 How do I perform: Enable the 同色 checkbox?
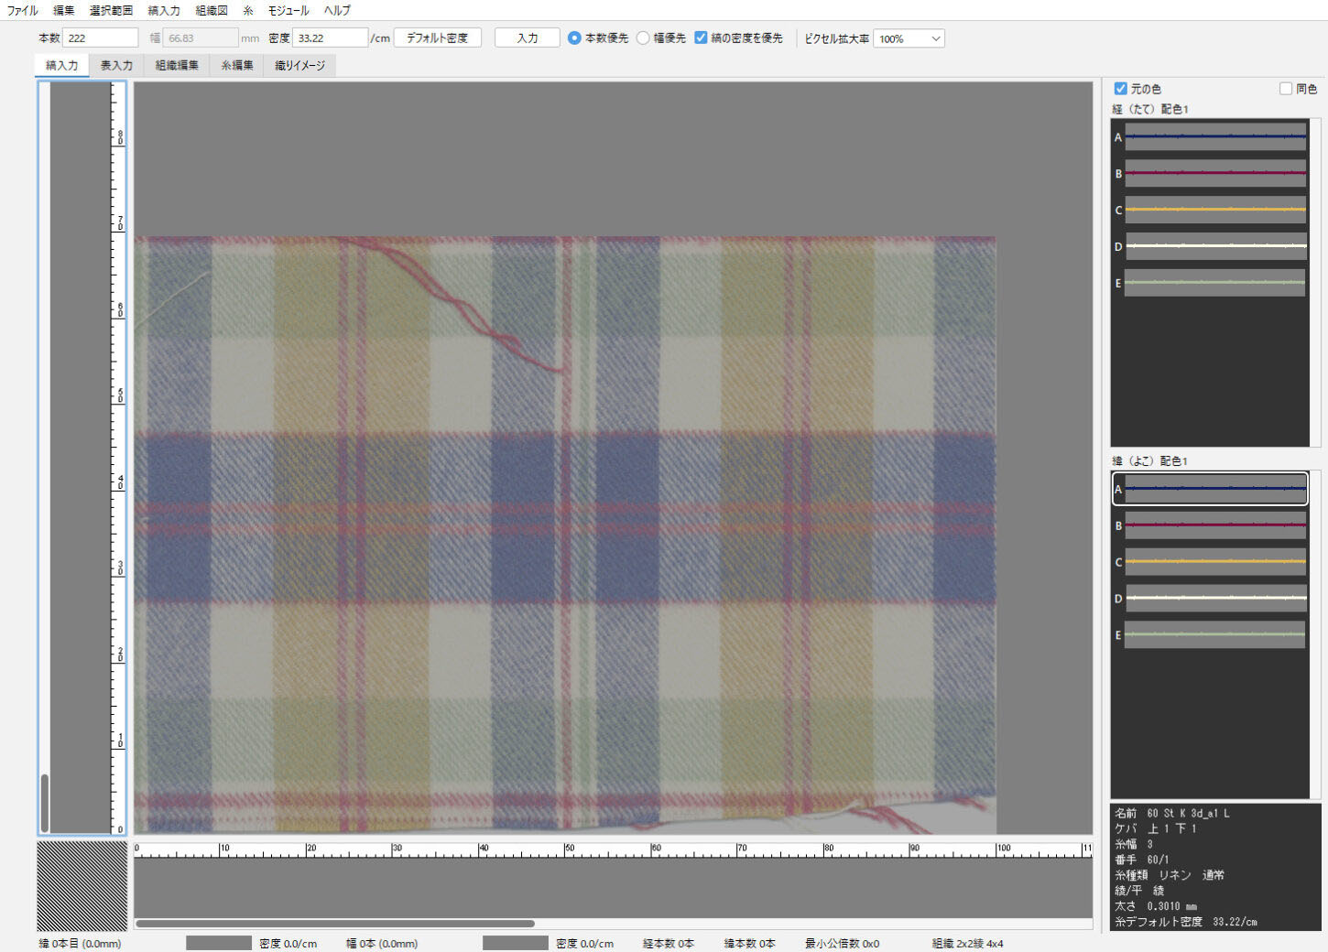pyautogui.click(x=1286, y=89)
